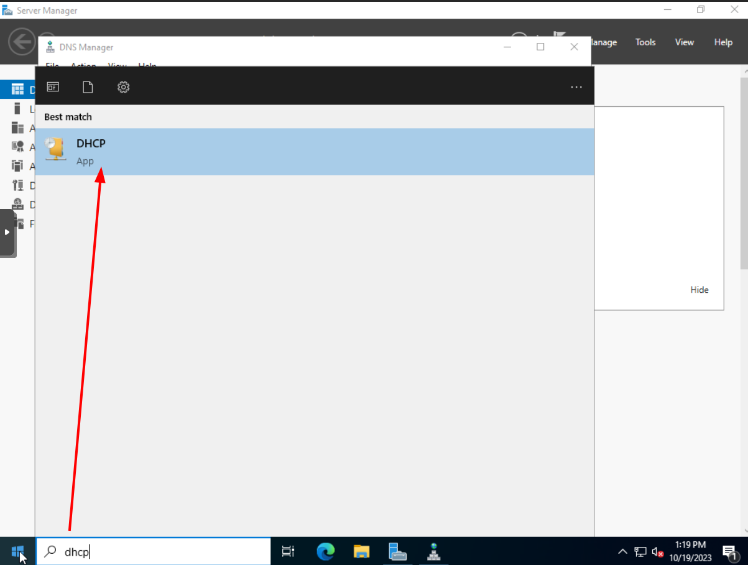Click the Windows Start button
748x565 pixels.
17,551
